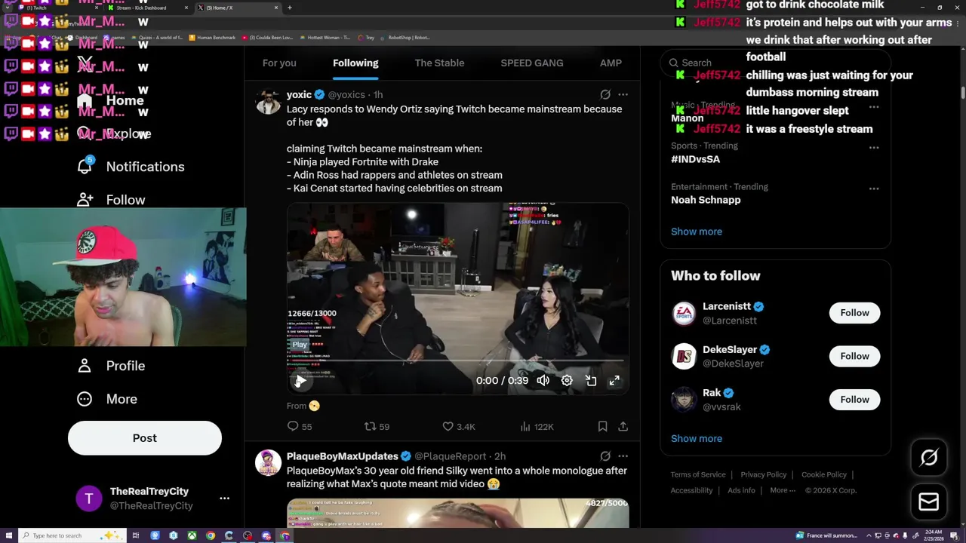Open options for Manon trending item
This screenshot has width=966, height=543.
click(874, 107)
